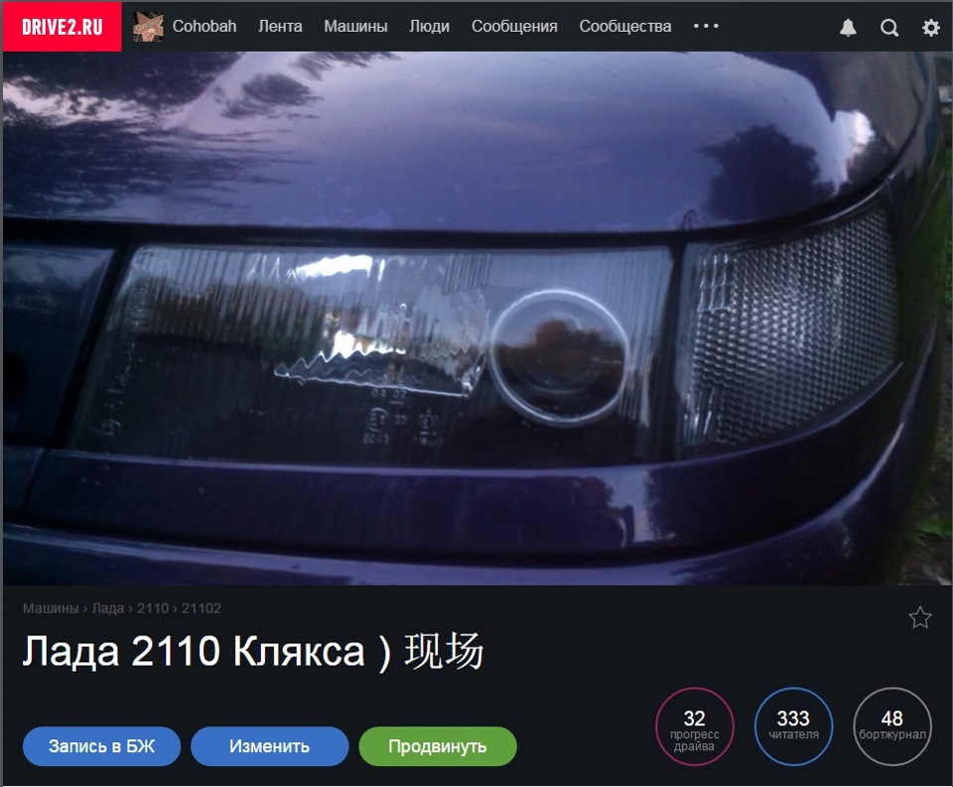953x787 pixels.
Task: Open the Сообщения menu item
Action: tap(514, 26)
